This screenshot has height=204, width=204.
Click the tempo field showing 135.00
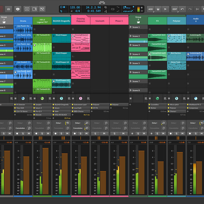[x=75, y=7]
